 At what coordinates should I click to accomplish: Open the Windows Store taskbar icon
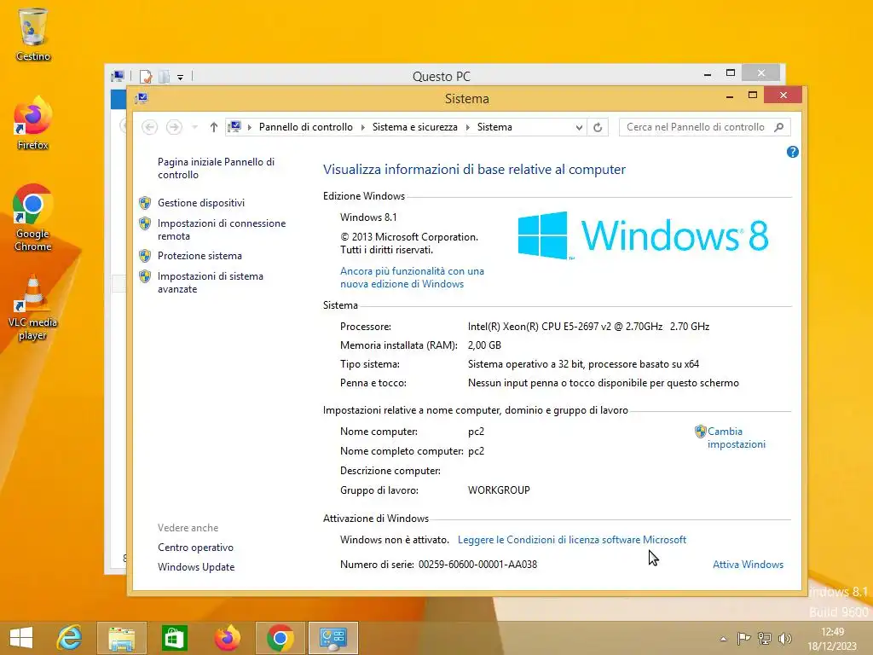(x=174, y=638)
